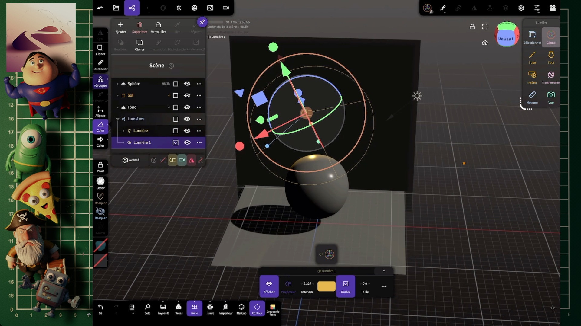
Task: Click the Mesurer ruler tool
Action: (x=532, y=97)
